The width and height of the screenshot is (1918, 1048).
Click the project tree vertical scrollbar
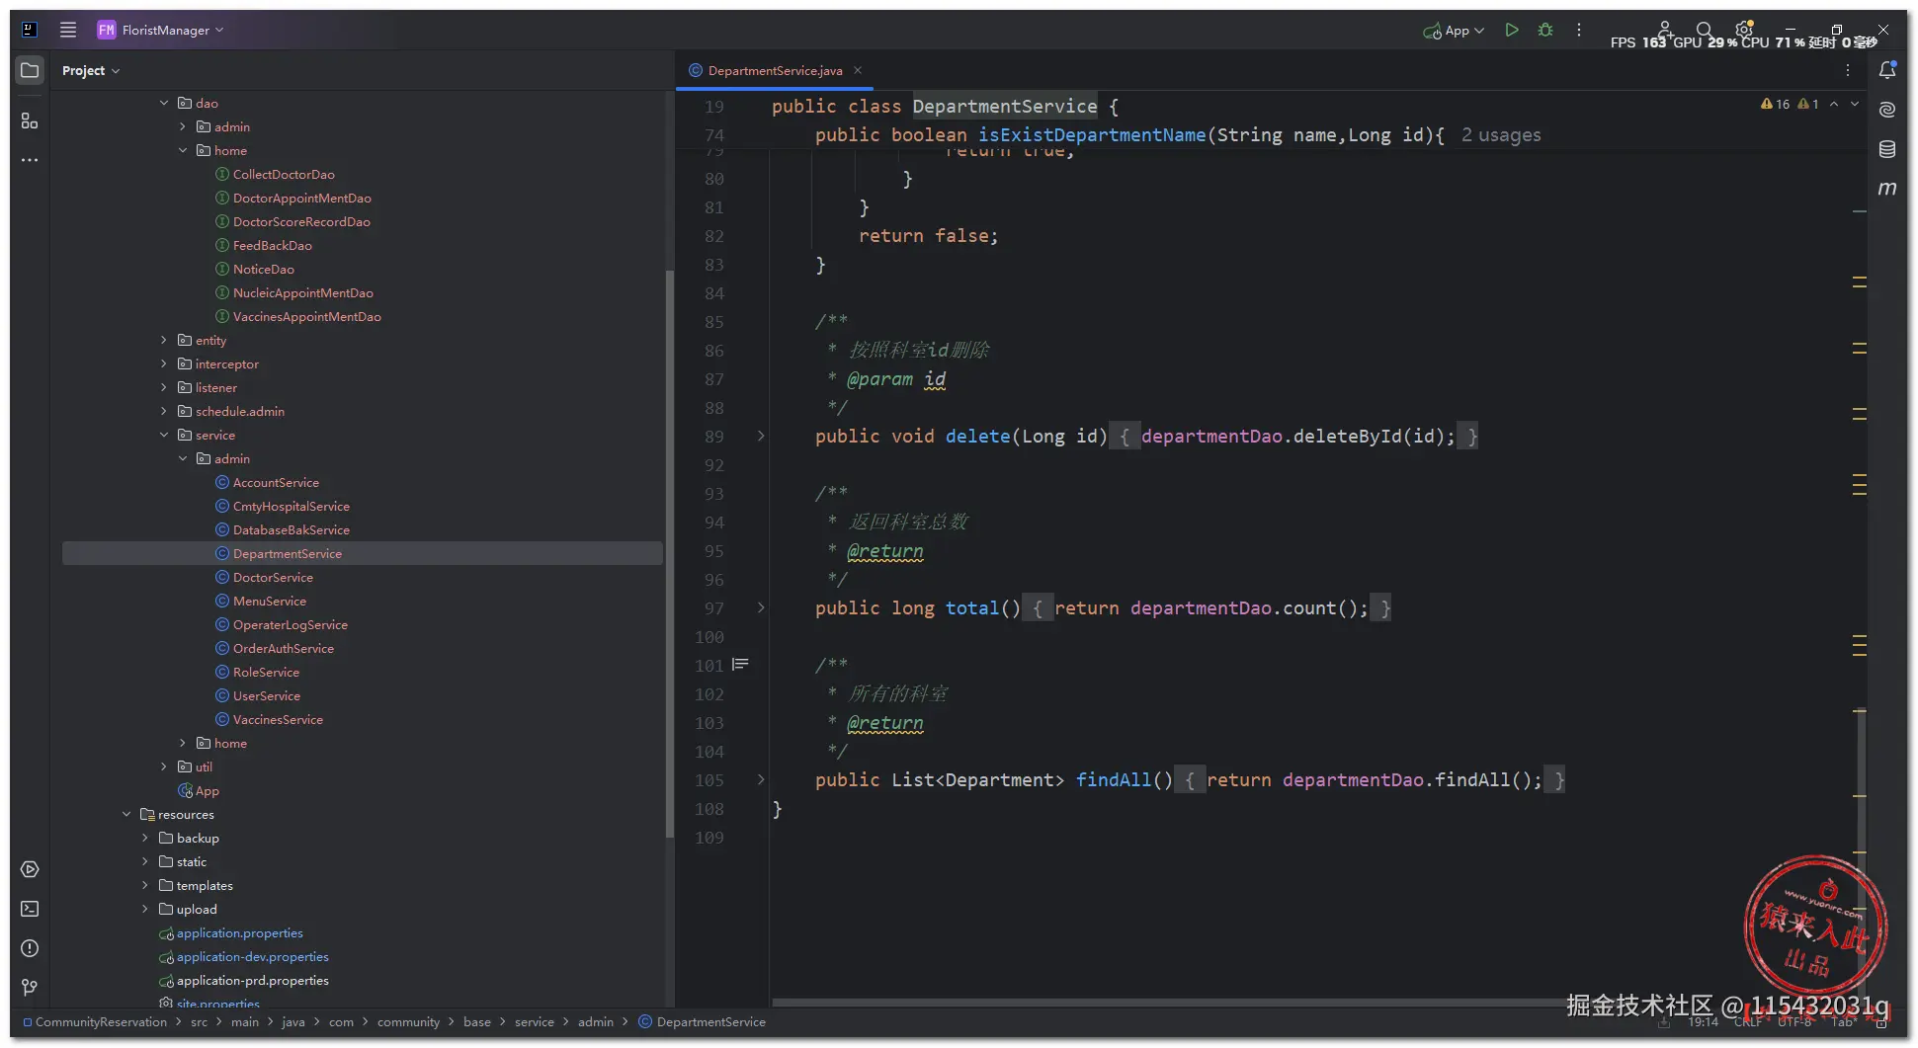click(x=669, y=555)
